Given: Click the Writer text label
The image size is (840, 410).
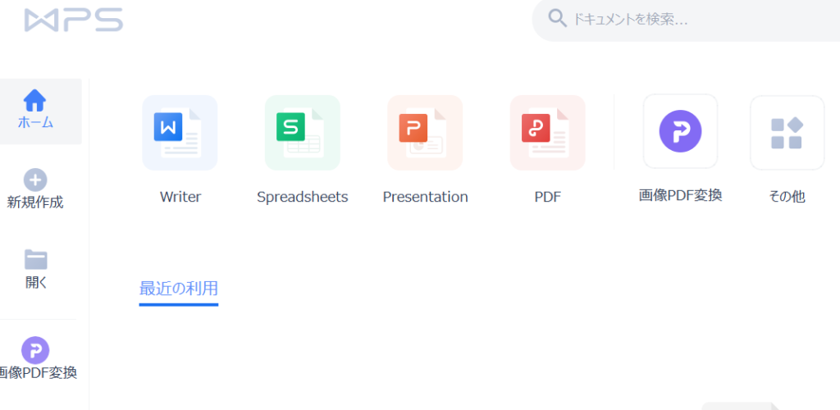Looking at the screenshot, I should coord(180,197).
